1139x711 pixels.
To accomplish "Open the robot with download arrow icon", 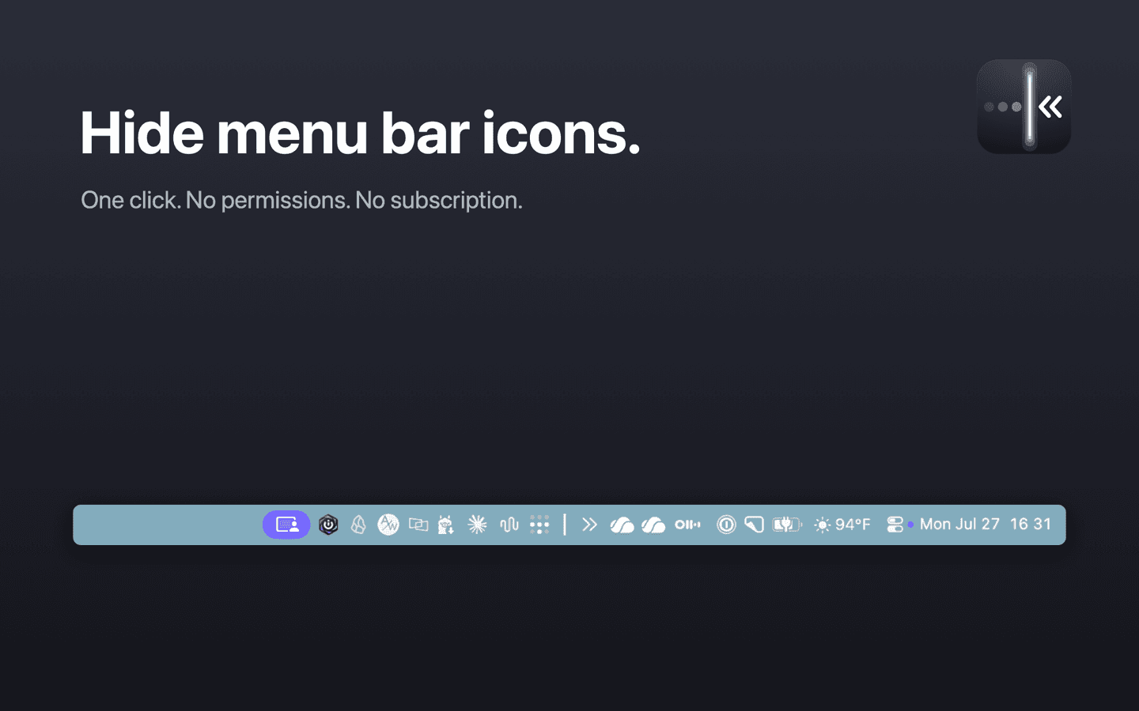I will pos(446,525).
